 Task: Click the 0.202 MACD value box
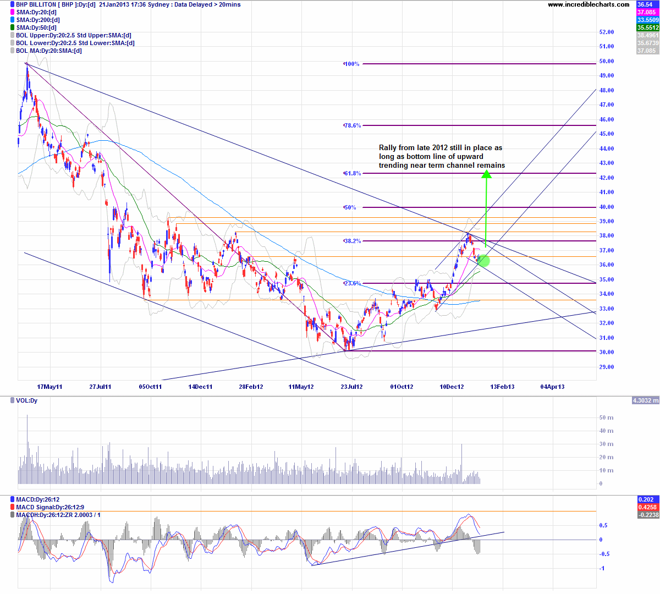pyautogui.click(x=647, y=499)
